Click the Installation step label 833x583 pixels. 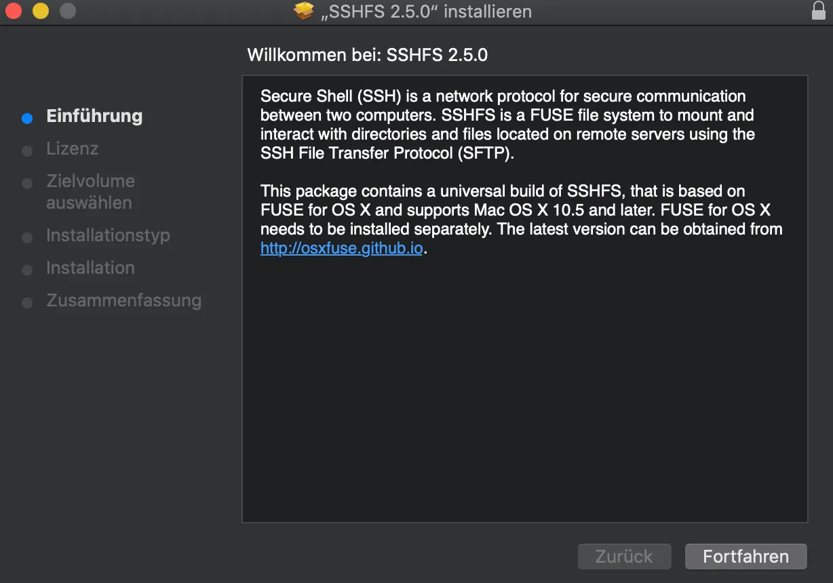[x=90, y=268]
